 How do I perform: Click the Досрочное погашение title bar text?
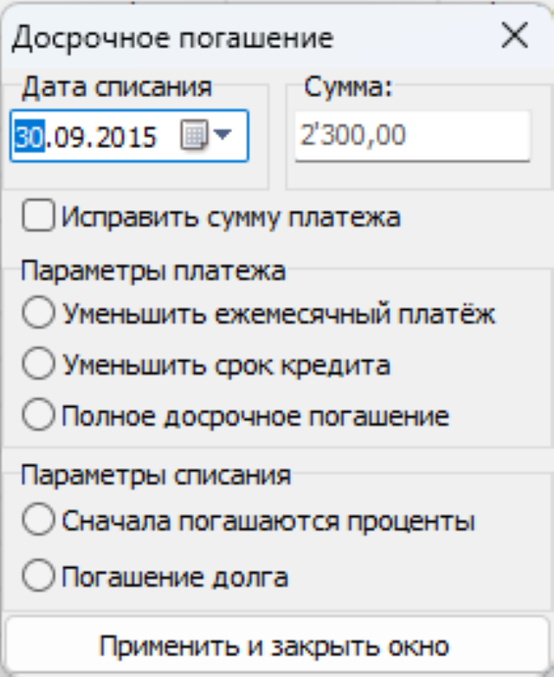pyautogui.click(x=173, y=39)
